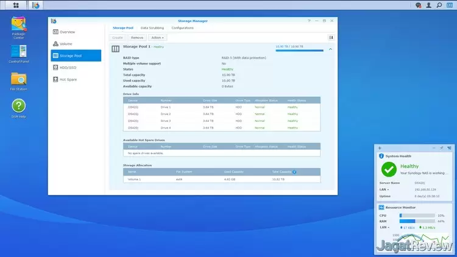457x257 pixels.
Task: Select Storage Pool in the sidebar
Action: tap(76, 55)
